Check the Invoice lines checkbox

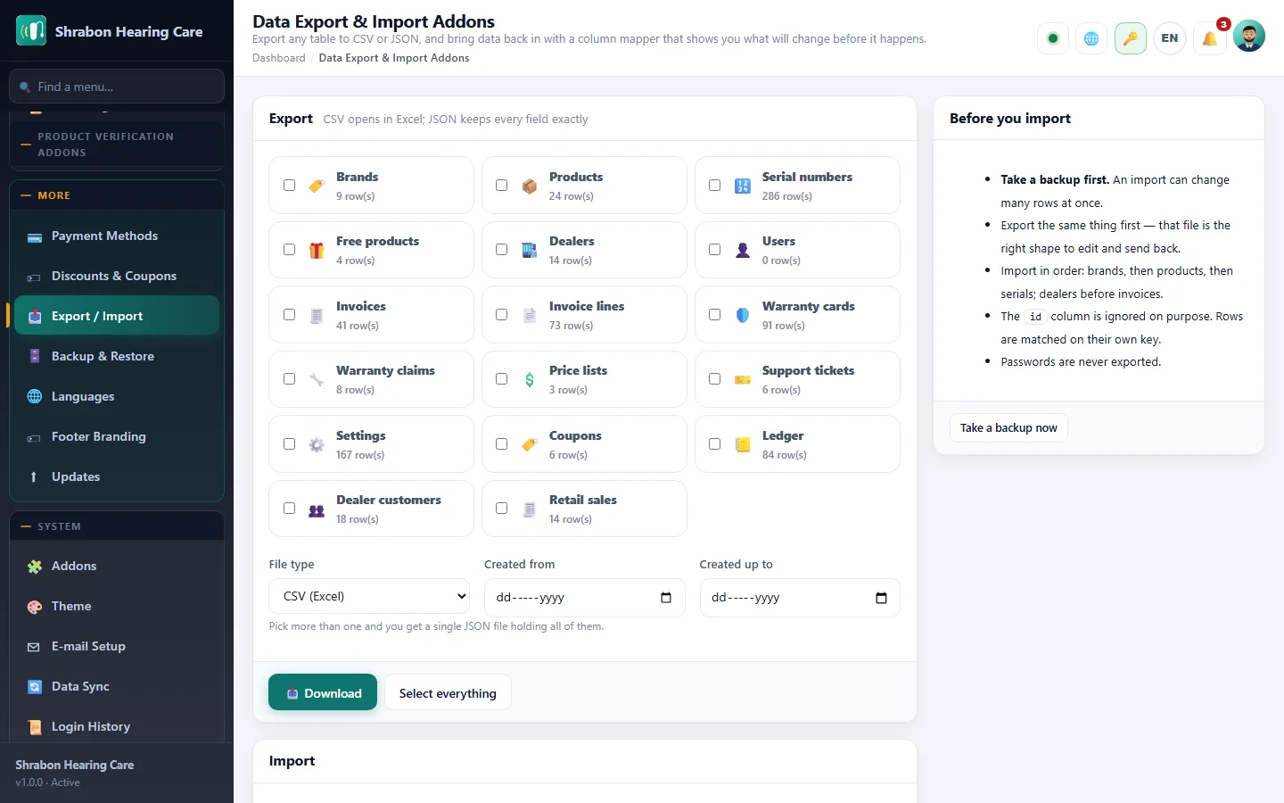click(x=502, y=315)
